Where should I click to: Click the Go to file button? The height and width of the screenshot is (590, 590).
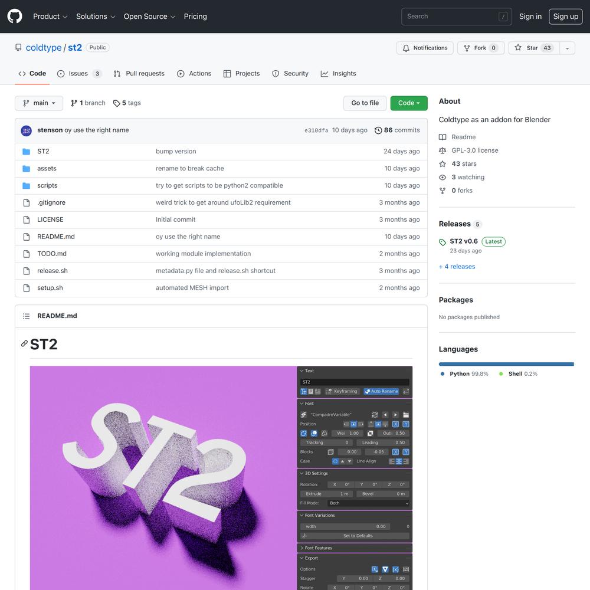[365, 103]
